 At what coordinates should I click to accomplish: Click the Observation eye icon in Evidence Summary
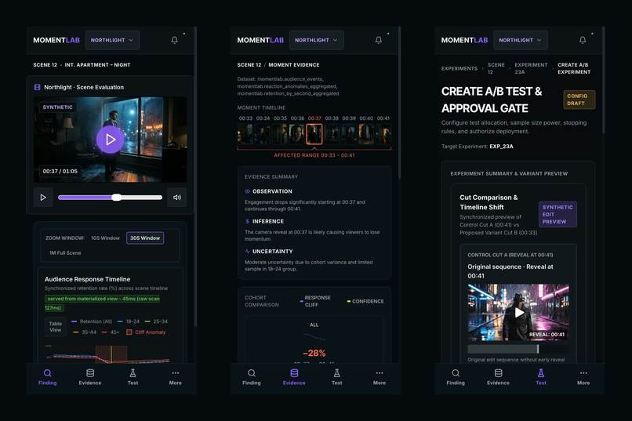pyautogui.click(x=247, y=191)
